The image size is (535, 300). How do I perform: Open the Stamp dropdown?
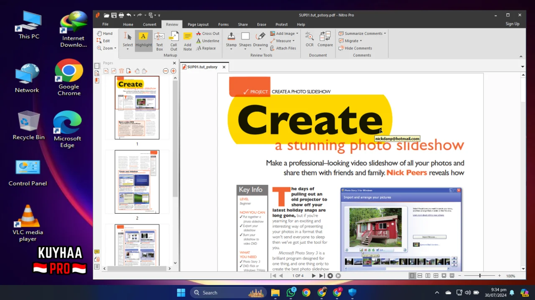tap(231, 49)
